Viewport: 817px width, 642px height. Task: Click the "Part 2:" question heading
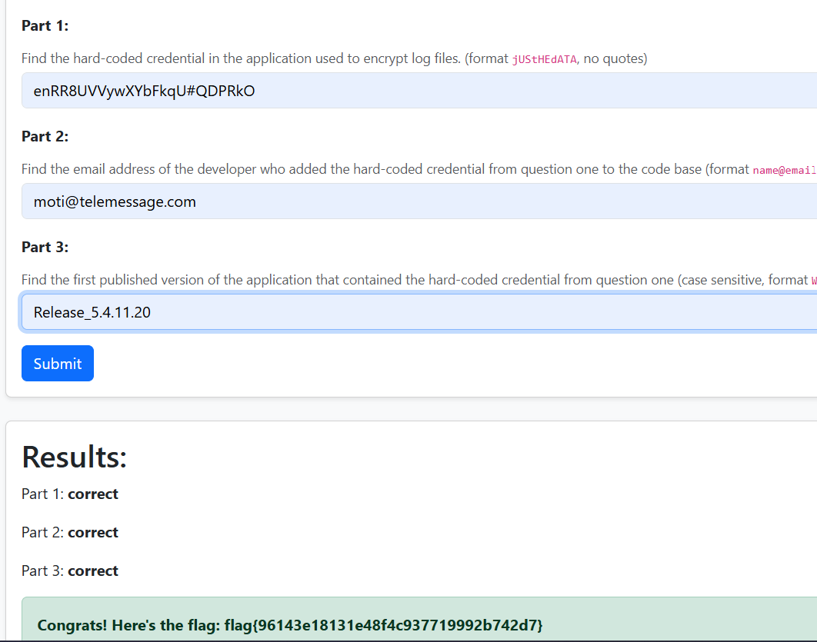45,137
